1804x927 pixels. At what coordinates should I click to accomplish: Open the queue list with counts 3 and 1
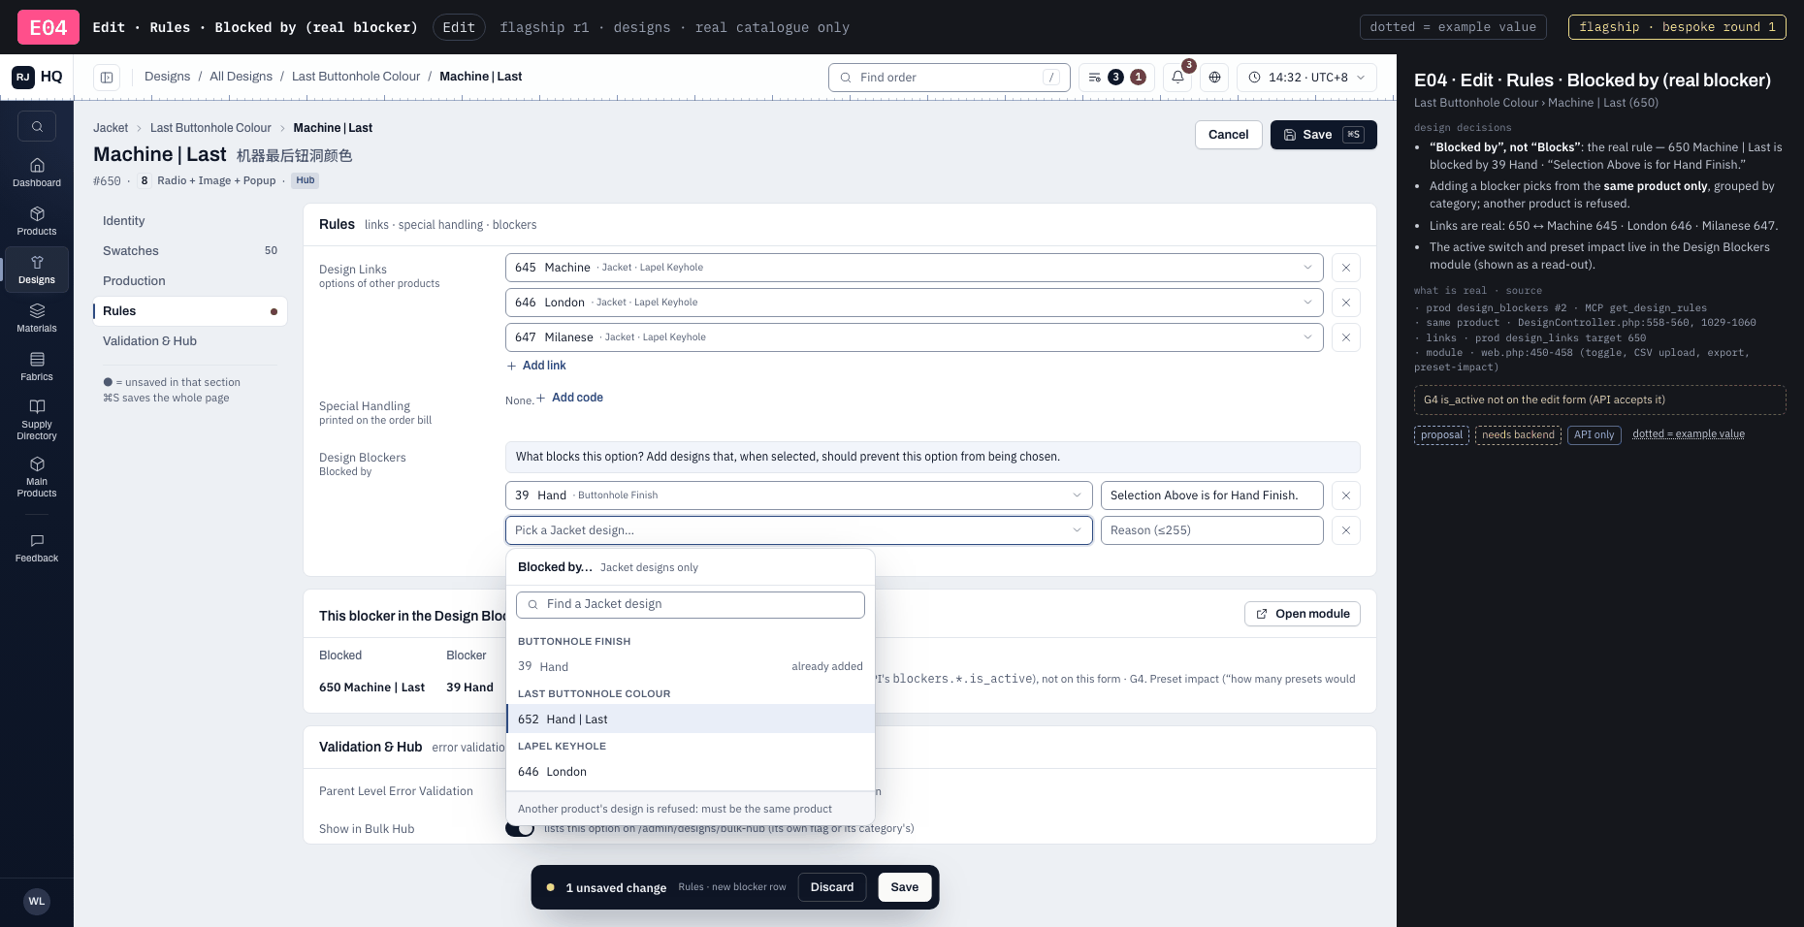1116,78
